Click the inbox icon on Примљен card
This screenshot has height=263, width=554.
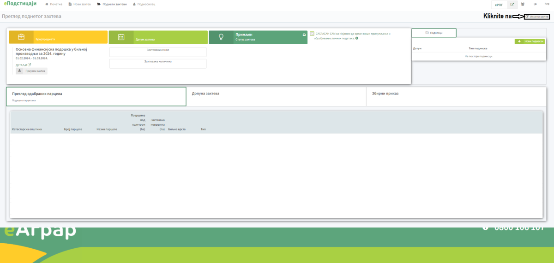click(x=304, y=35)
